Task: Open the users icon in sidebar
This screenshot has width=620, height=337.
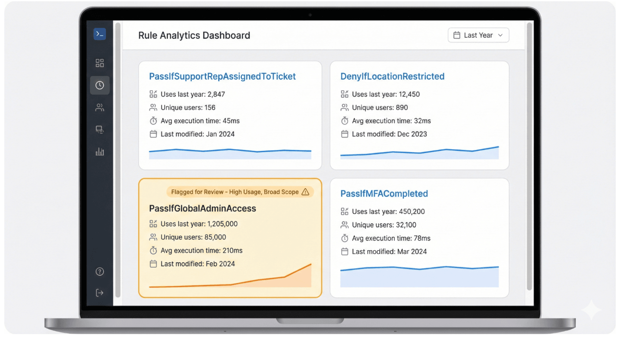Action: 100,107
